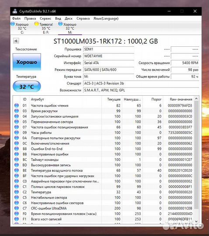Click the Порог column header
Image resolution: width=209 pixels, height=236 pixels.
click(x=153, y=99)
